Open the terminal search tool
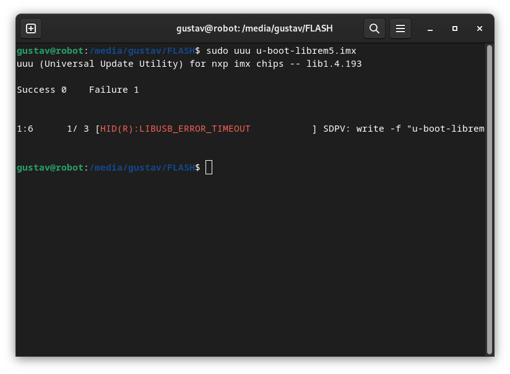Image resolution: width=510 pixels, height=374 pixels. [374, 28]
